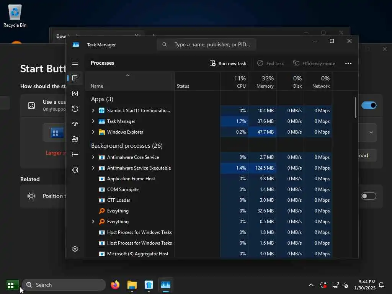Click the Stardock Start11 Configuration process icon
The image size is (392, 294).
(x=102, y=111)
